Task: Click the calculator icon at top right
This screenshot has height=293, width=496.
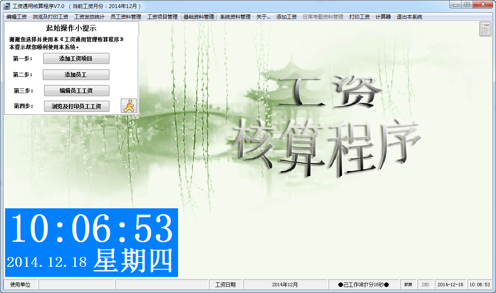Action: [x=485, y=30]
